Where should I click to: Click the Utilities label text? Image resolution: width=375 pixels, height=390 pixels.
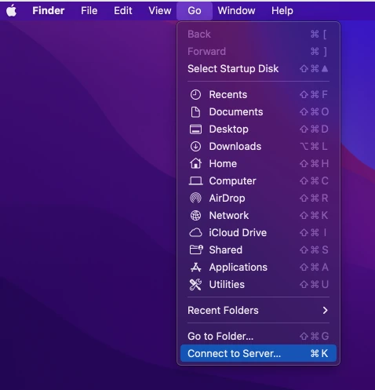227,285
